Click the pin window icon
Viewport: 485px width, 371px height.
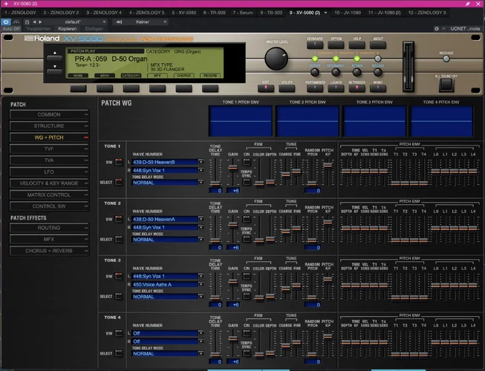click(x=467, y=4)
